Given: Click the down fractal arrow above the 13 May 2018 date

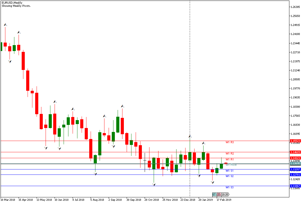Looking at the screenshot, I should tap(46, 148).
